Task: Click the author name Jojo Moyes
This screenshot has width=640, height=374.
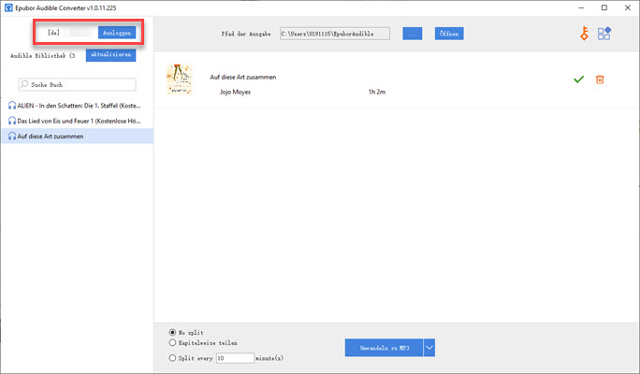Action: coord(235,92)
